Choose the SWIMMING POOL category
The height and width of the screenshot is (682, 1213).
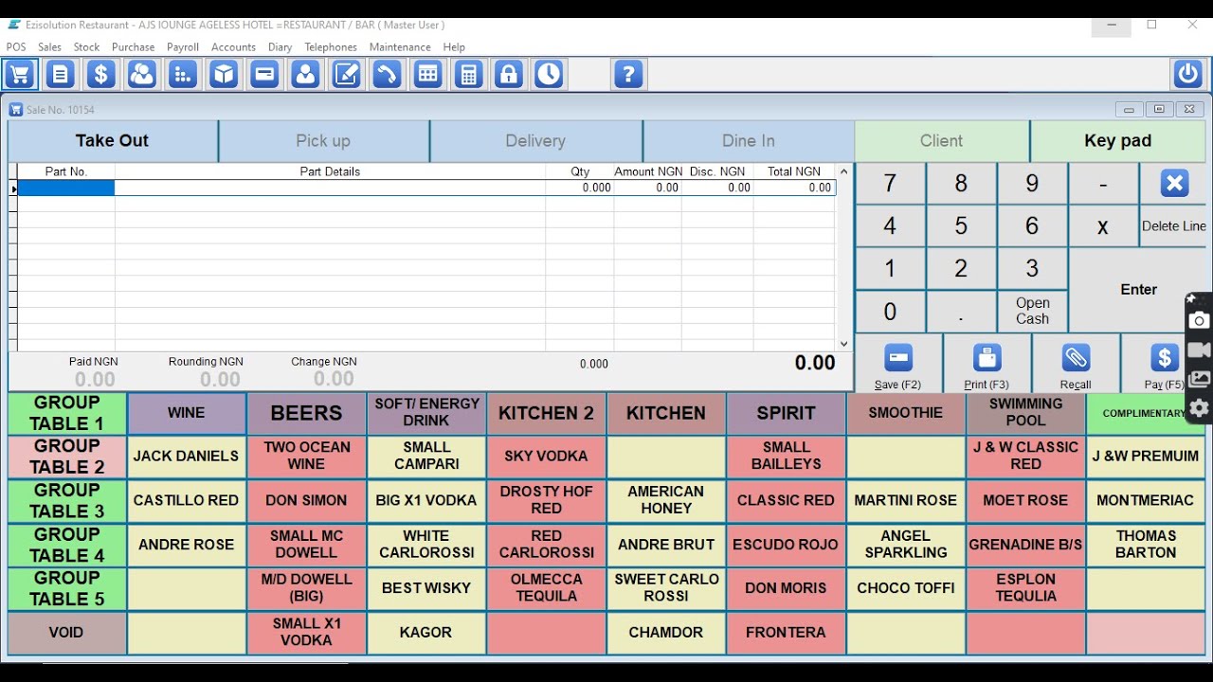(1025, 413)
